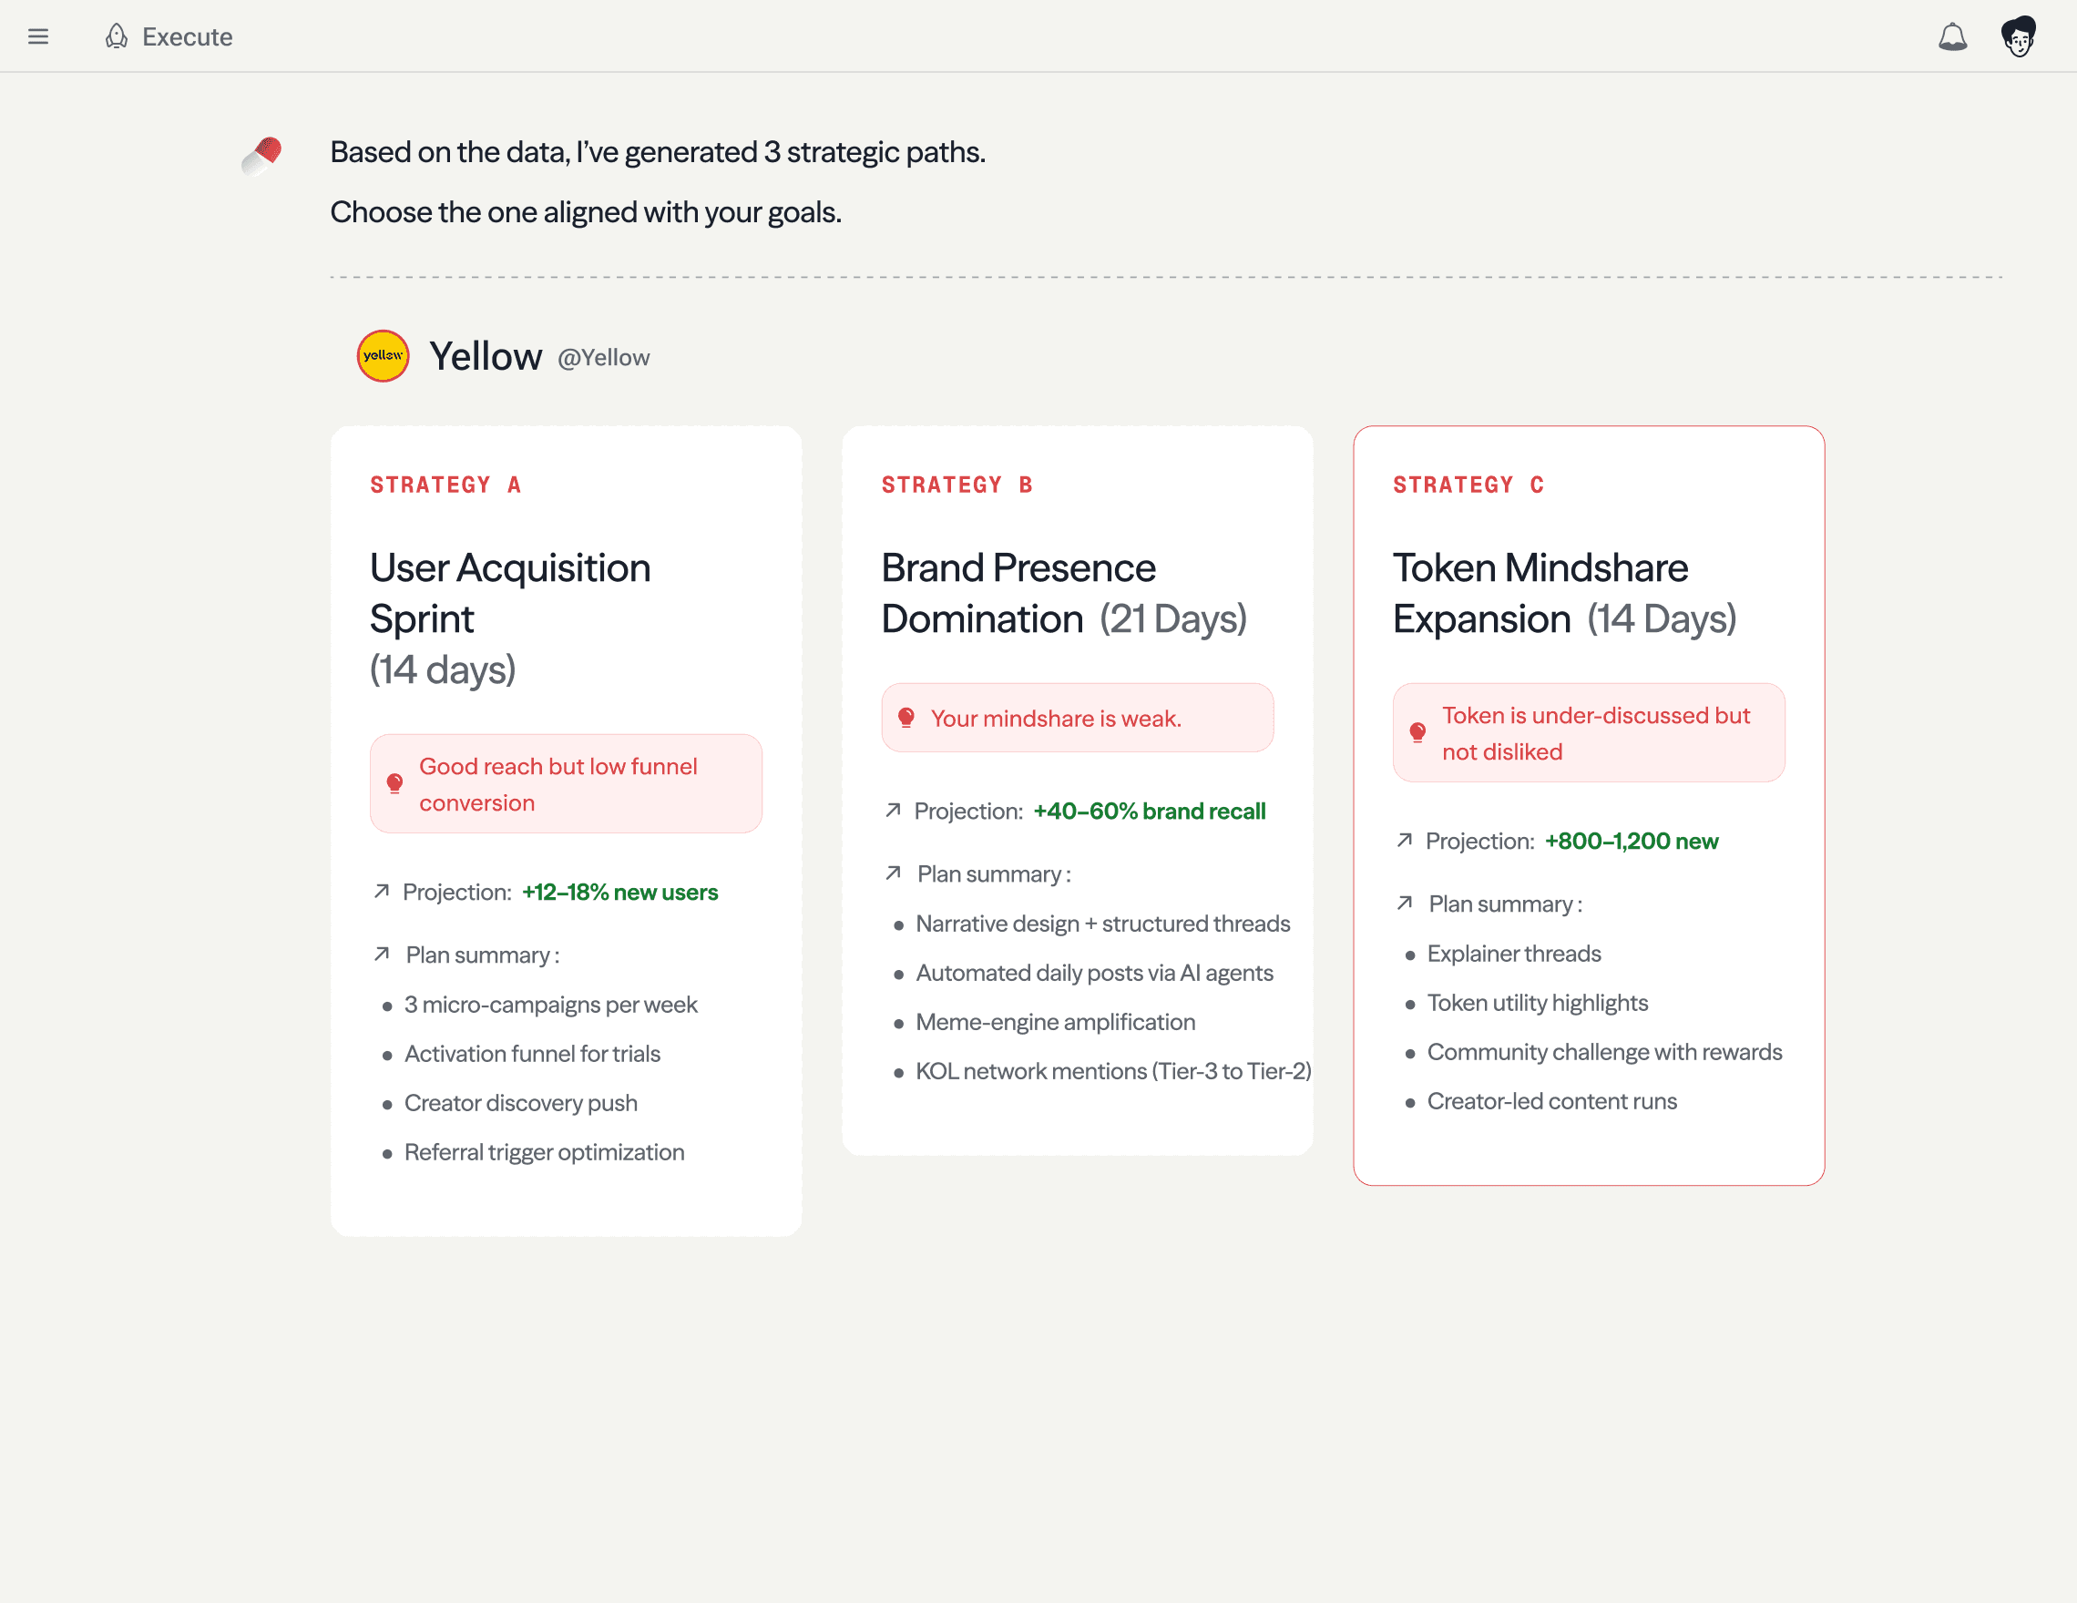This screenshot has width=2077, height=1603.
Task: Open the @Yellow handle link
Action: [603, 358]
